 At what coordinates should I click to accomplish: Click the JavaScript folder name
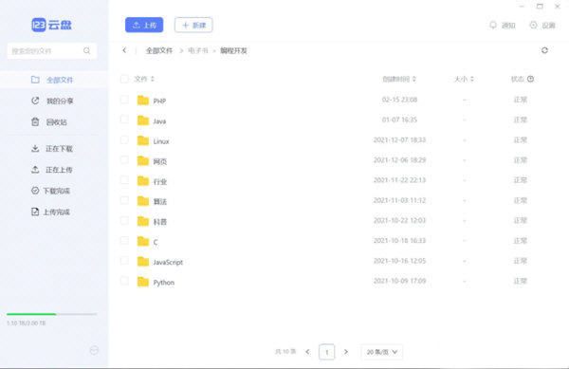(x=168, y=262)
